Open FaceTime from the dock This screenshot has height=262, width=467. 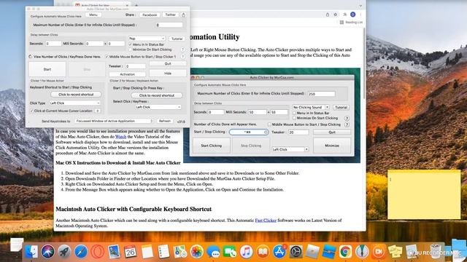point(230,252)
